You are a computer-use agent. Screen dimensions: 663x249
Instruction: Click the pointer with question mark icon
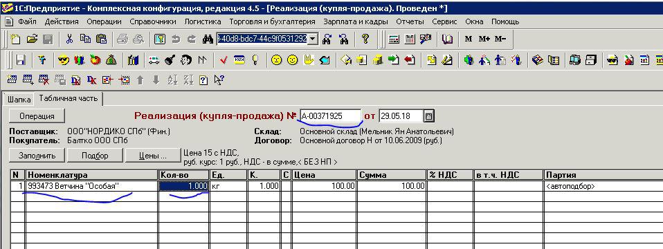point(219,80)
